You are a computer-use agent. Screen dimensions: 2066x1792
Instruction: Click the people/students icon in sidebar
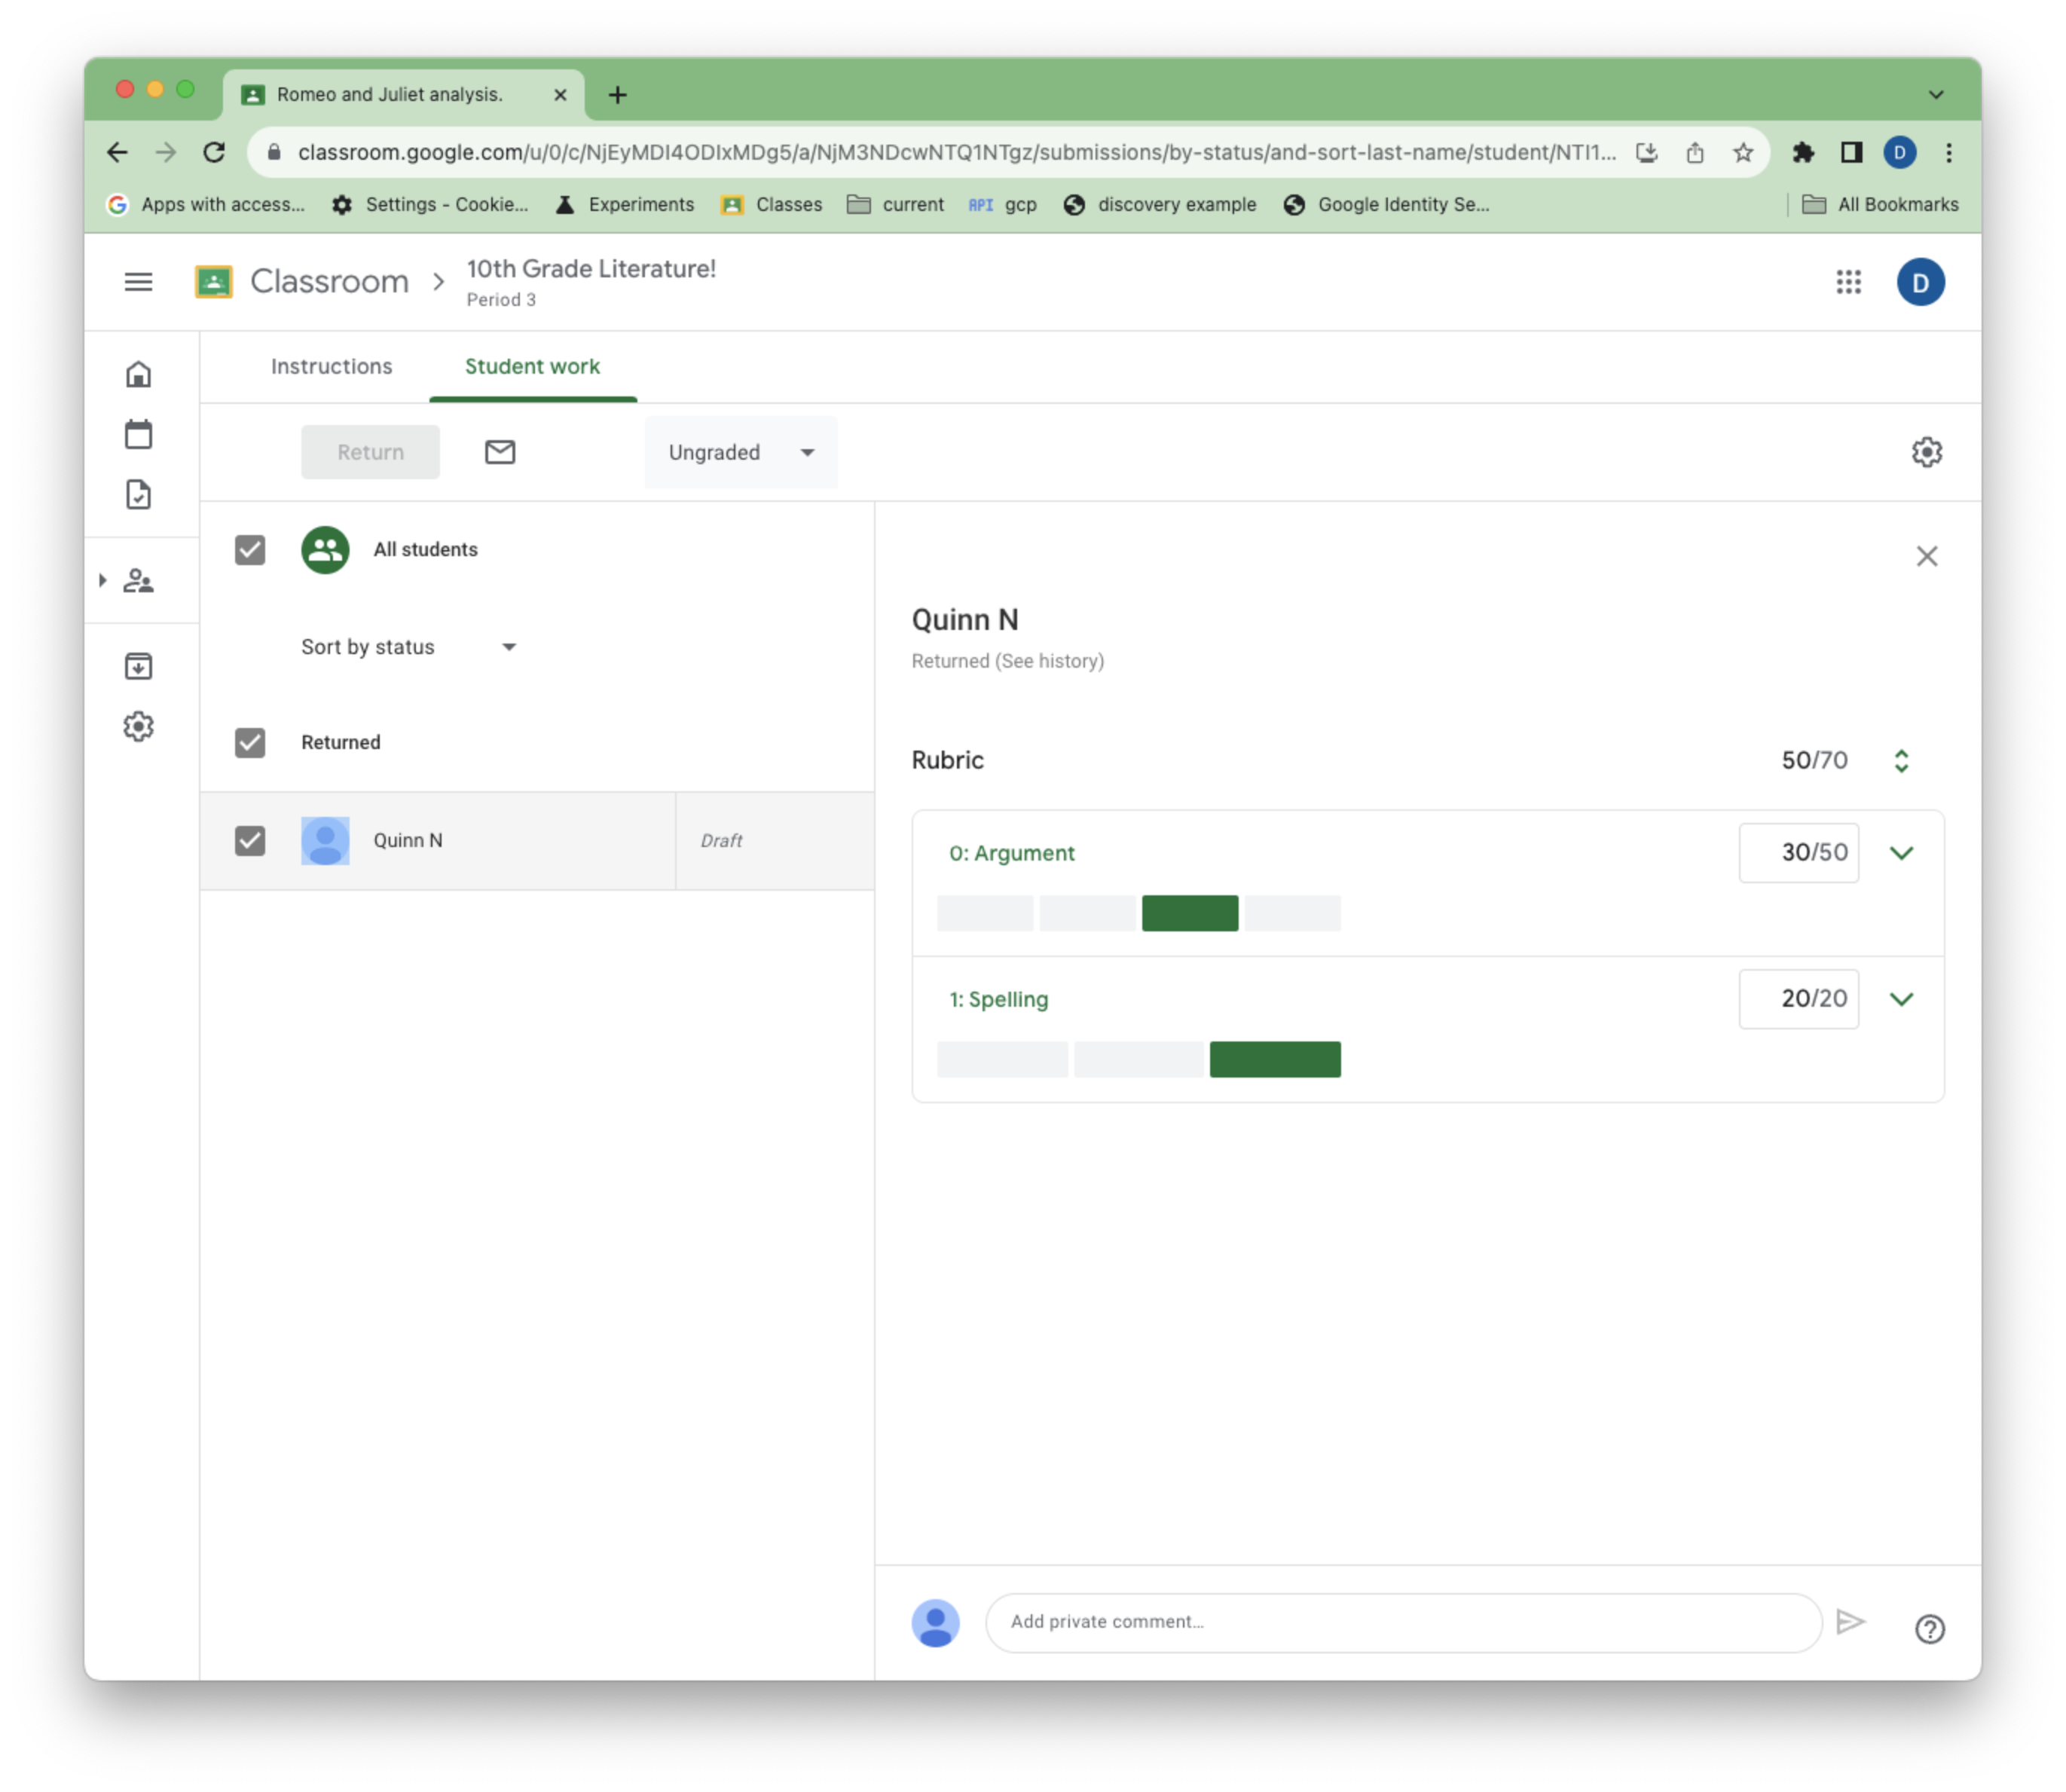141,582
